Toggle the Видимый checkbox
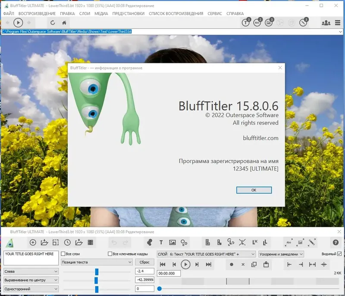This screenshot has height=296, width=345. pyautogui.click(x=339, y=254)
